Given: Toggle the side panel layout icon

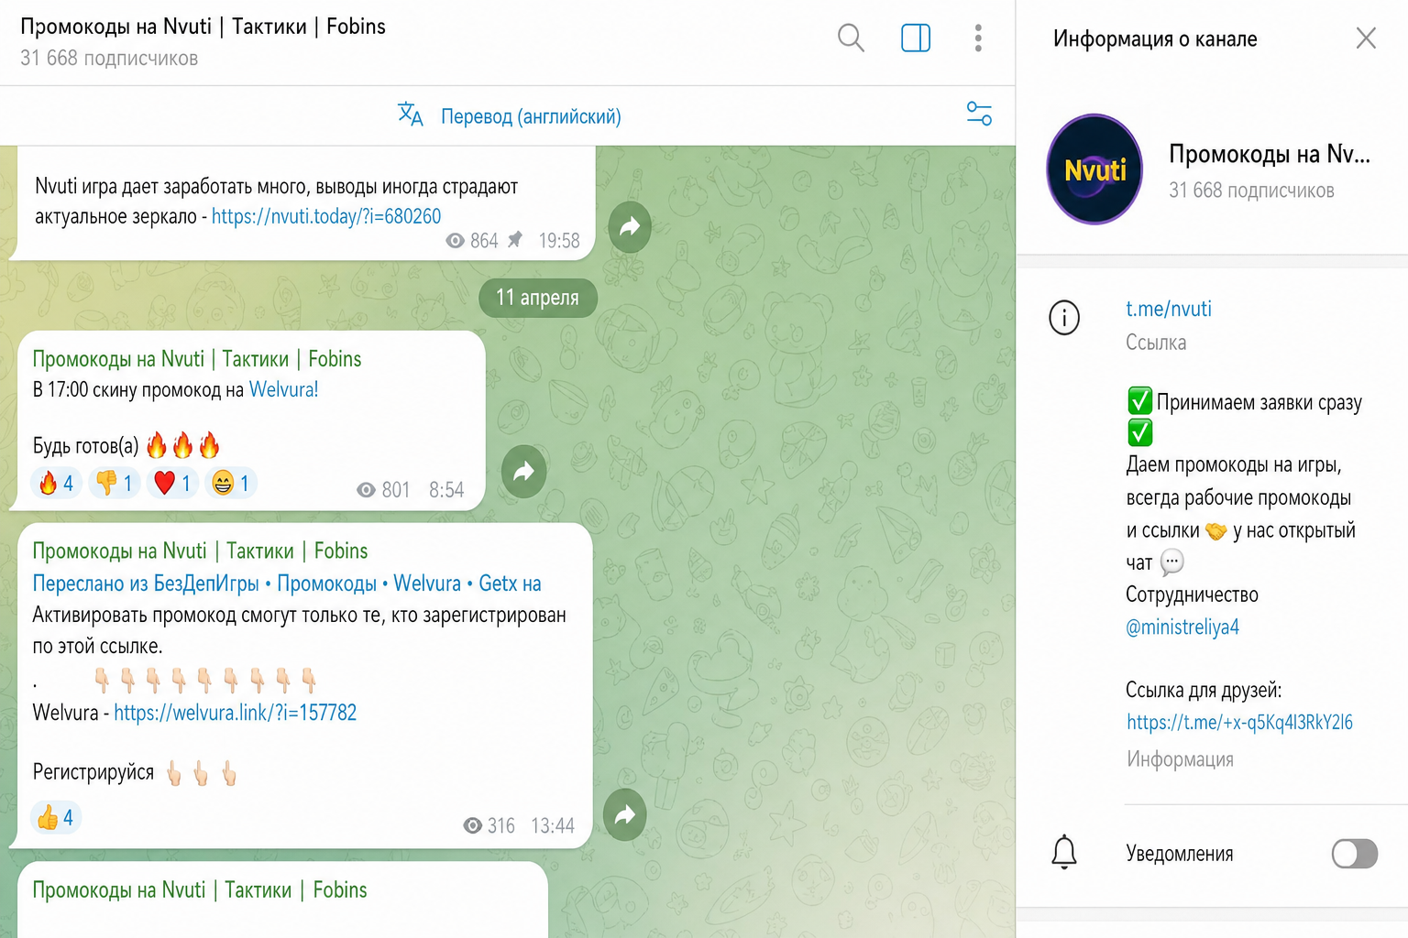Looking at the screenshot, I should click(x=916, y=38).
